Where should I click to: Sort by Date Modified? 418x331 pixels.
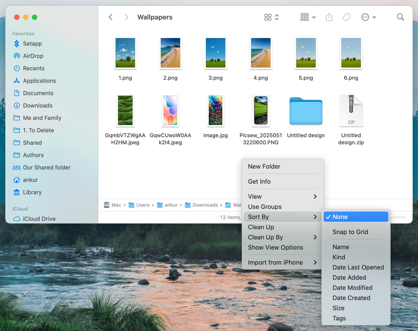(x=356, y=288)
